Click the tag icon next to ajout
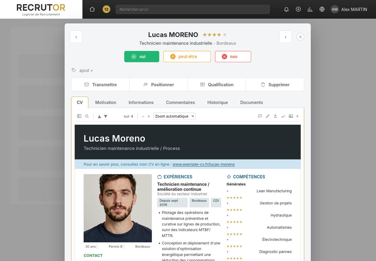The image size is (376, 261). click(74, 70)
